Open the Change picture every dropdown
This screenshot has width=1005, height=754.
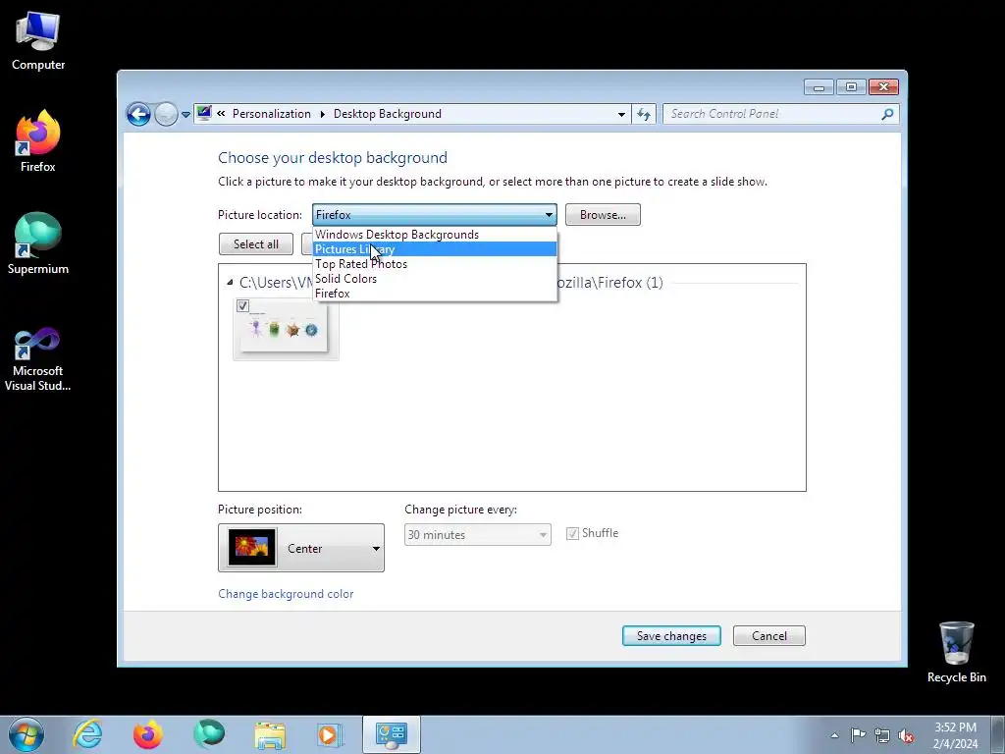(x=478, y=535)
